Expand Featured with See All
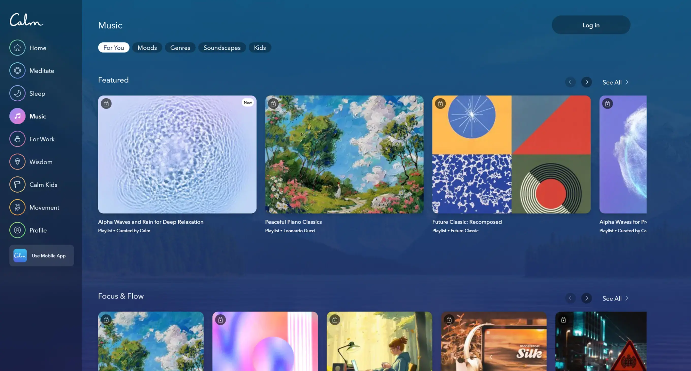 tap(615, 82)
